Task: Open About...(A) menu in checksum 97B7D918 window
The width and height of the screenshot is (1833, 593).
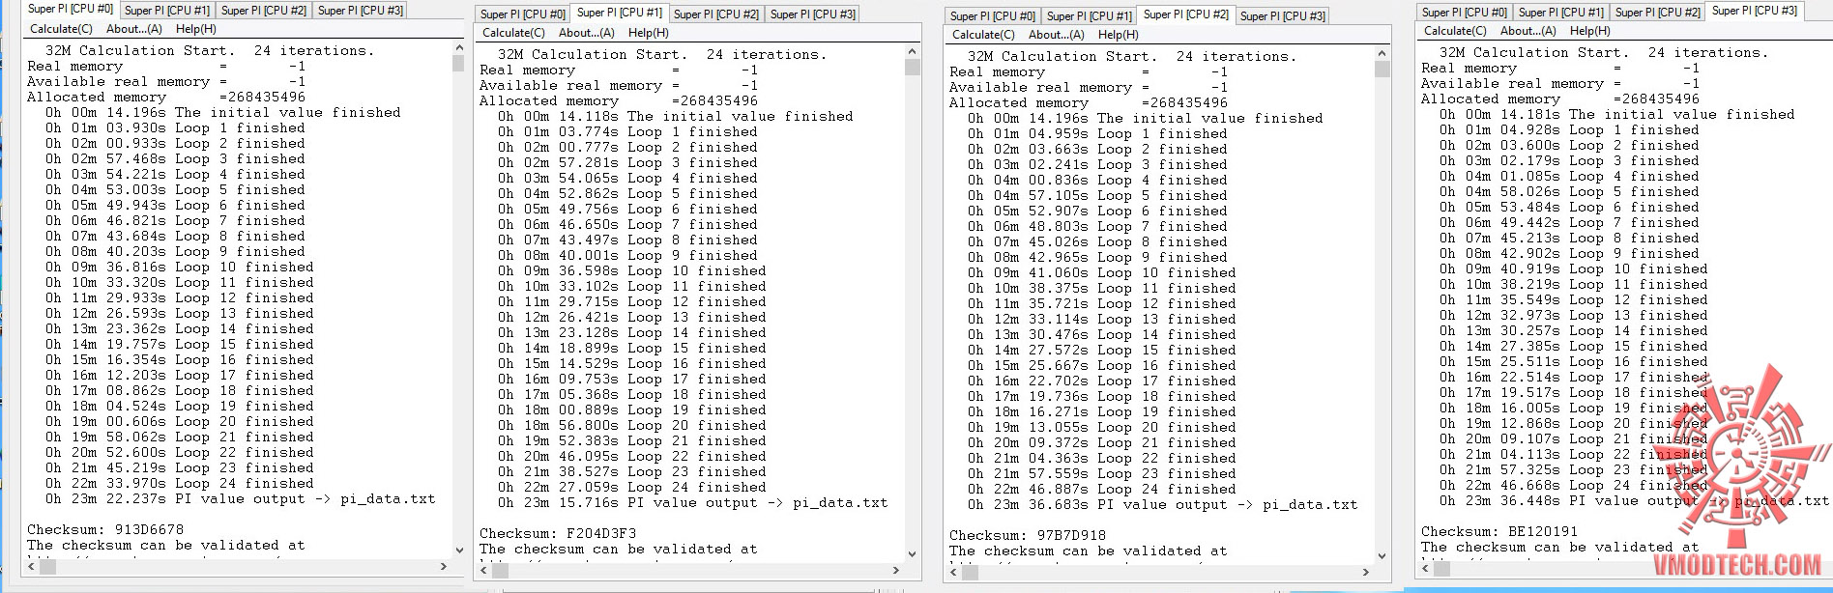Action: [1057, 35]
